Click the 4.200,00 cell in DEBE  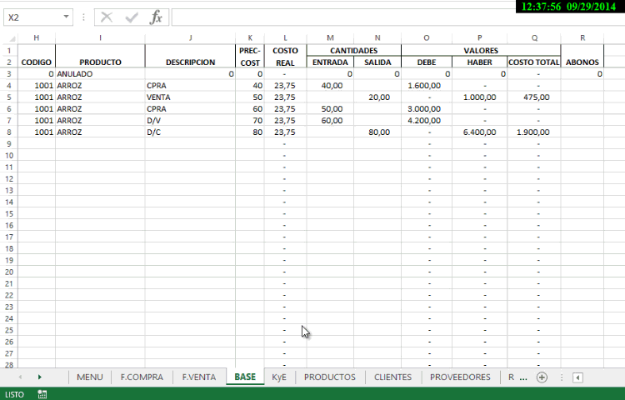point(427,121)
